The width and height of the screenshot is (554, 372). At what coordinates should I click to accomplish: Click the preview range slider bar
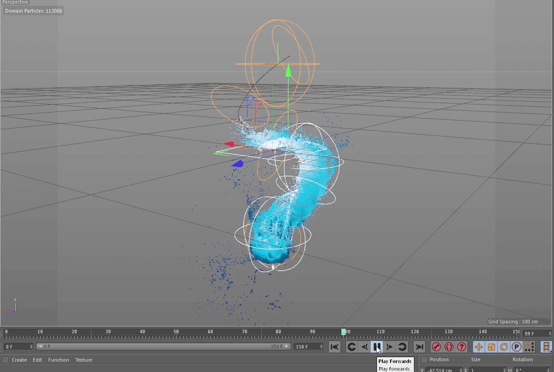tap(163, 347)
